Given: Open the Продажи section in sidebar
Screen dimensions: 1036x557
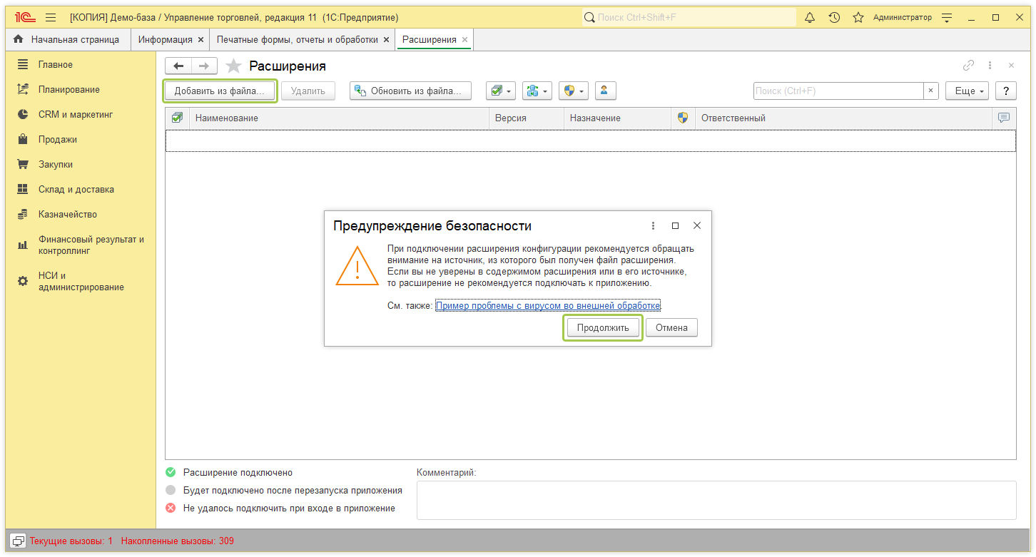Looking at the screenshot, I should (58, 140).
